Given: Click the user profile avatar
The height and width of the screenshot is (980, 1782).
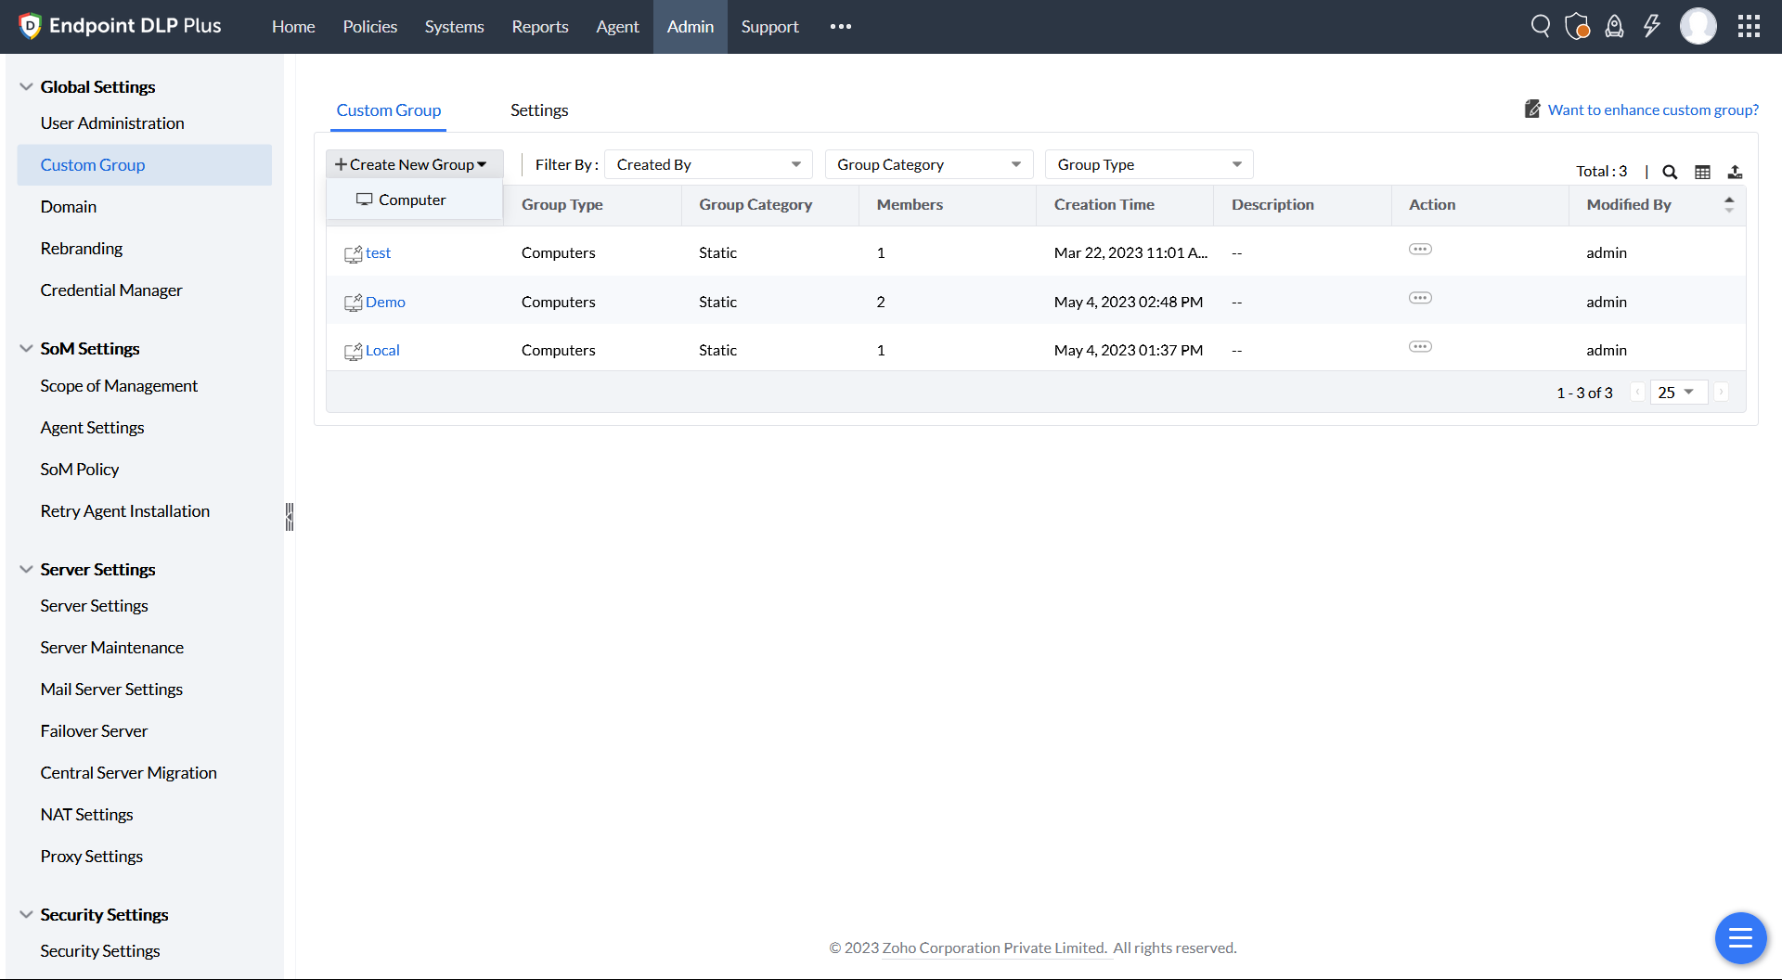Looking at the screenshot, I should 1698,26.
